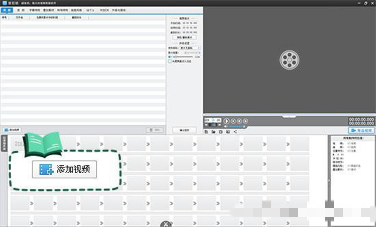Expand the side tab left of the clip timeline
This screenshot has width=376, height=227.
[5, 144]
